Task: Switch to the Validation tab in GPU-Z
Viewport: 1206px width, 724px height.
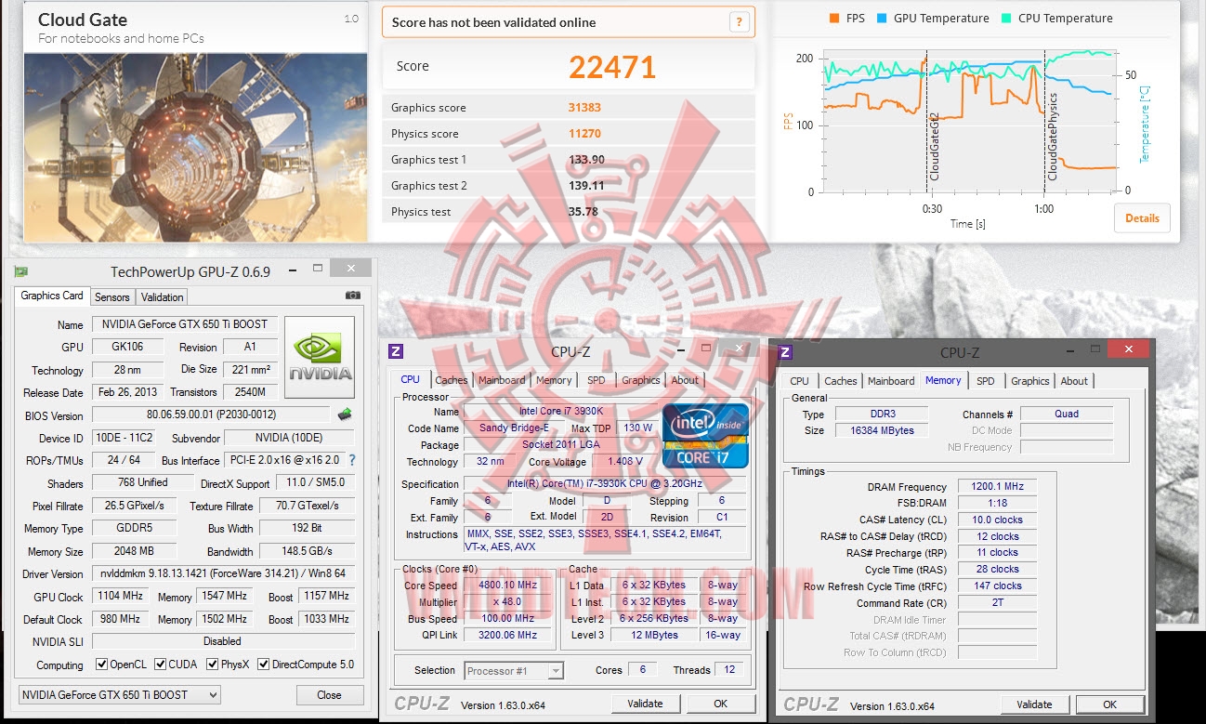Action: (x=163, y=296)
